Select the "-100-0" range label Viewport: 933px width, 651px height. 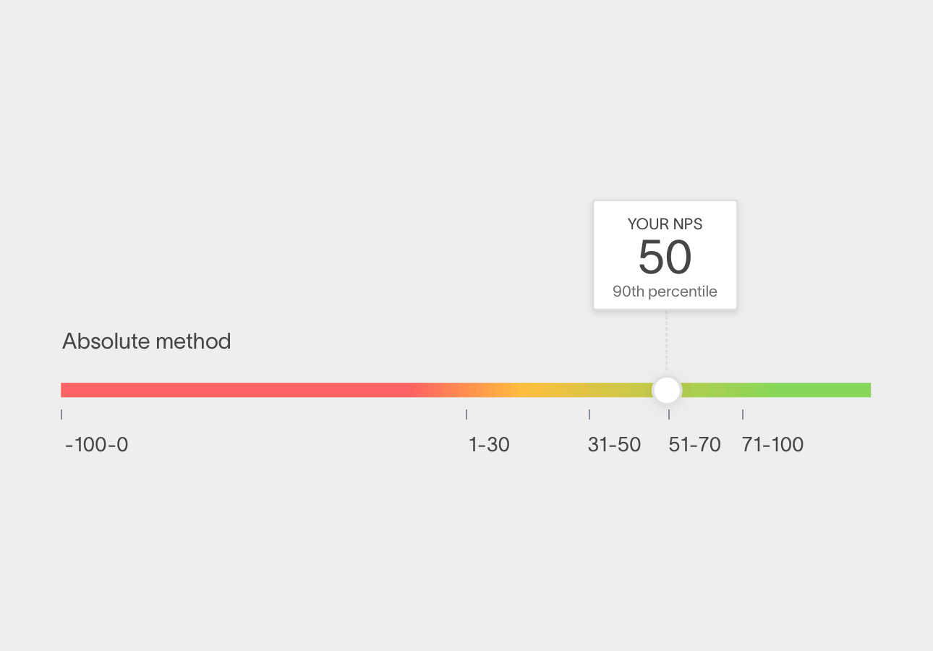(x=97, y=445)
